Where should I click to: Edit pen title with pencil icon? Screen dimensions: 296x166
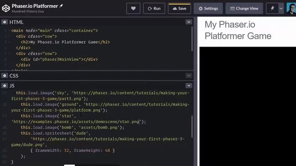(61, 6)
